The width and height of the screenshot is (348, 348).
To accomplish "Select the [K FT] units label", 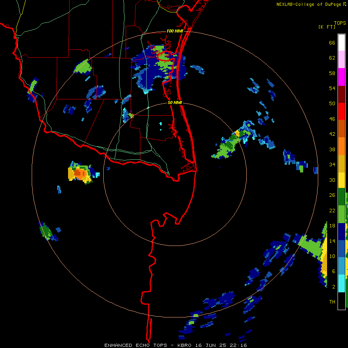I will pos(327,27).
